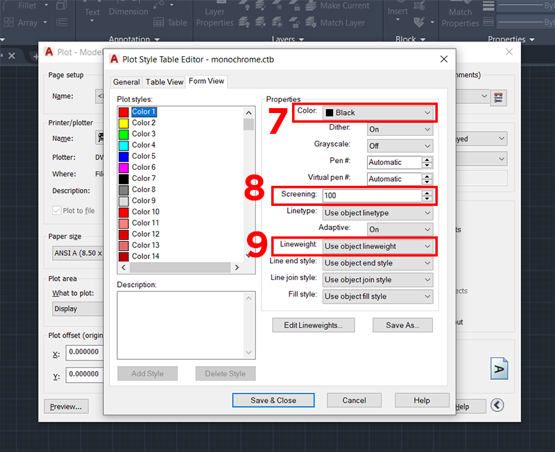555x452 pixels.
Task: Click the landscape orientation page icon
Action: tap(499, 367)
